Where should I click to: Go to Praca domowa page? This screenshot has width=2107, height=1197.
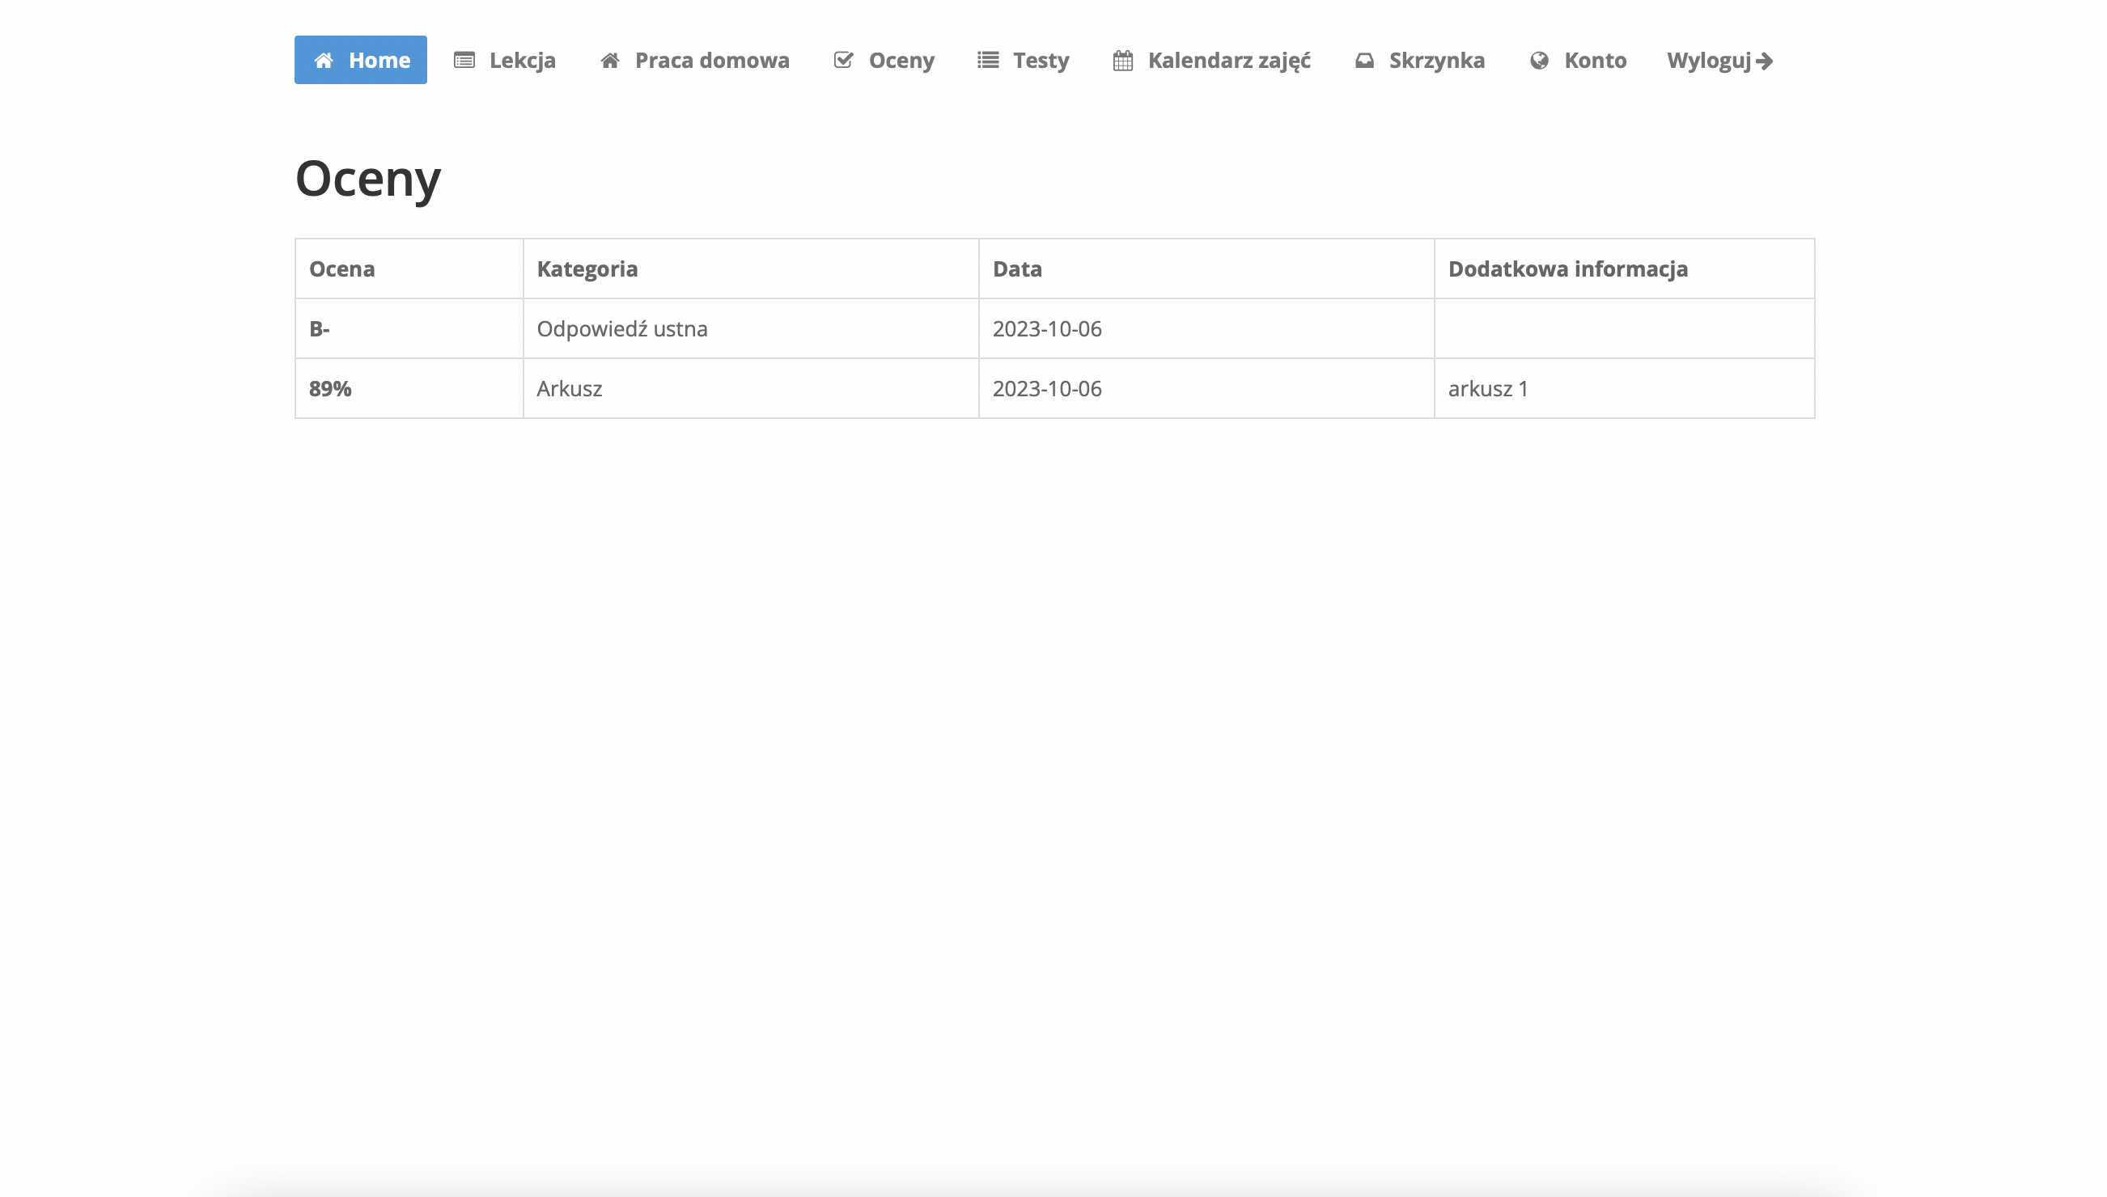point(711,60)
